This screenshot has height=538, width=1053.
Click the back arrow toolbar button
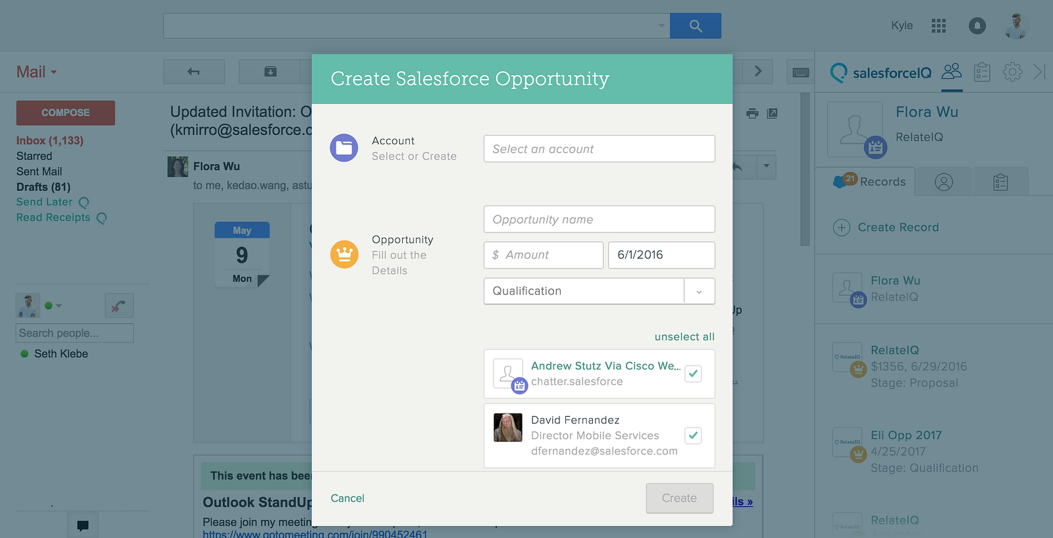(193, 72)
